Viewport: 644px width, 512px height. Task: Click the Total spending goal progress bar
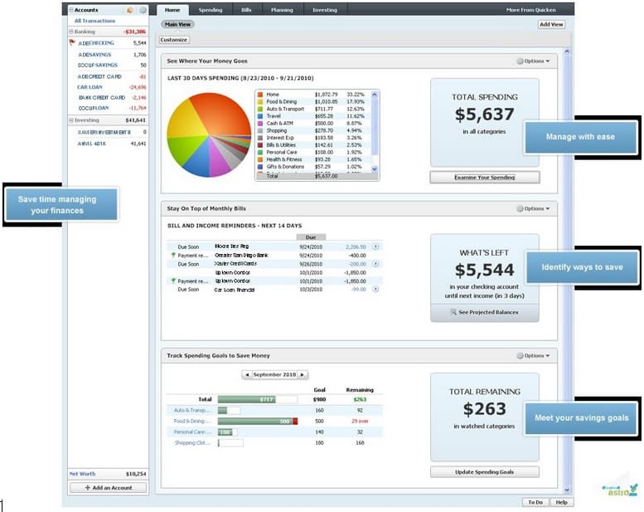[258, 399]
